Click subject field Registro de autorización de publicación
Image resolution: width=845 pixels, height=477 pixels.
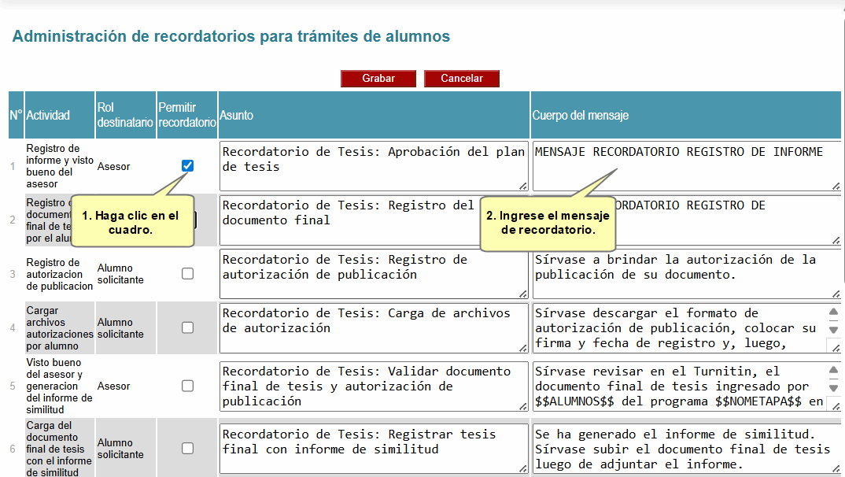(373, 274)
